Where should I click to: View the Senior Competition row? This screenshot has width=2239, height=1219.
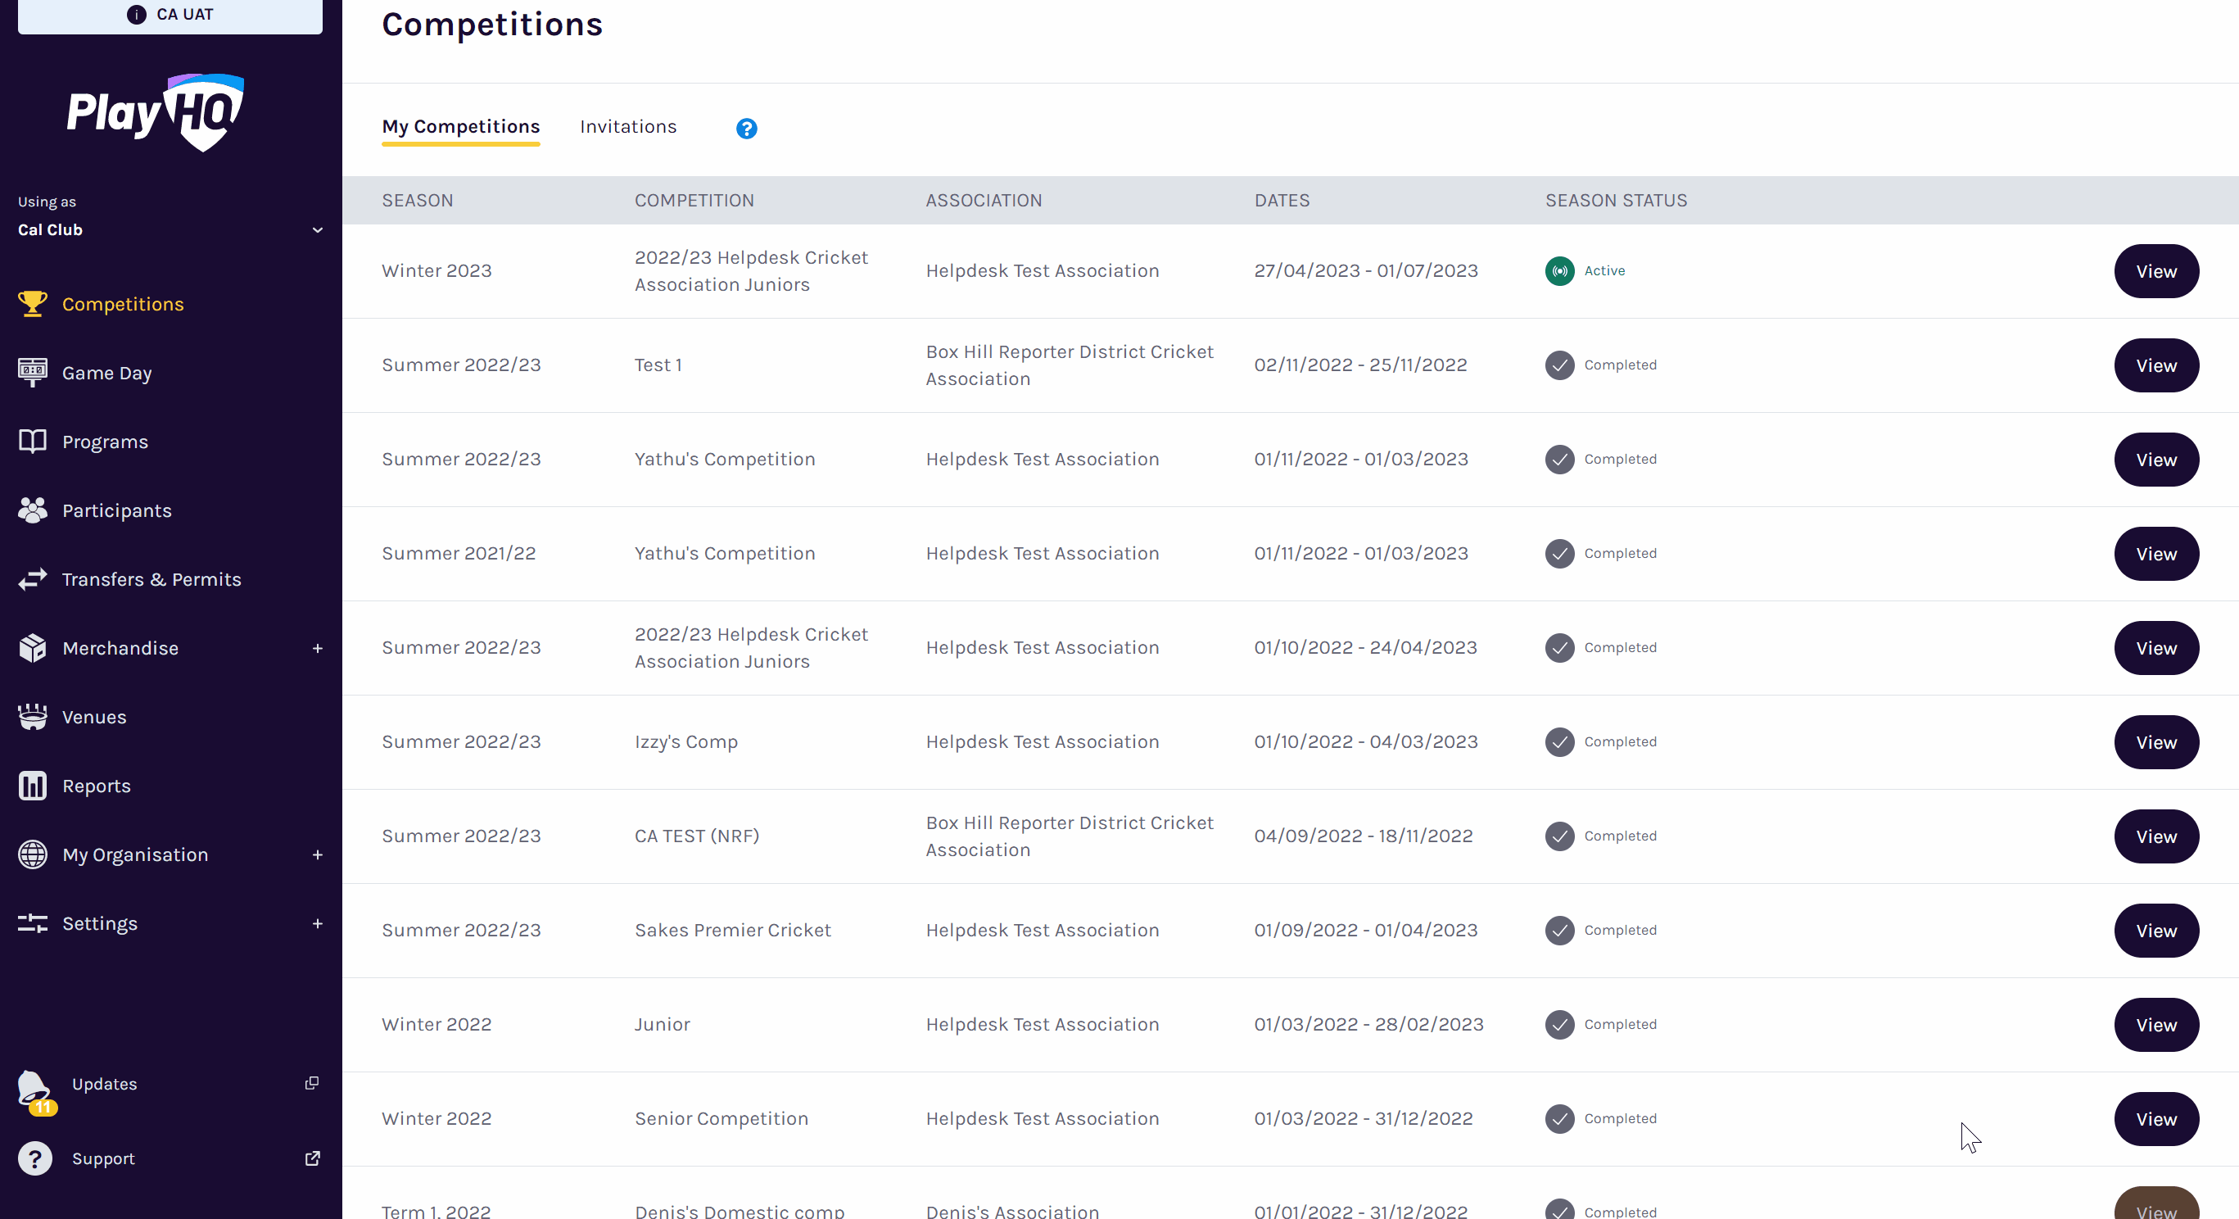[x=2156, y=1119]
